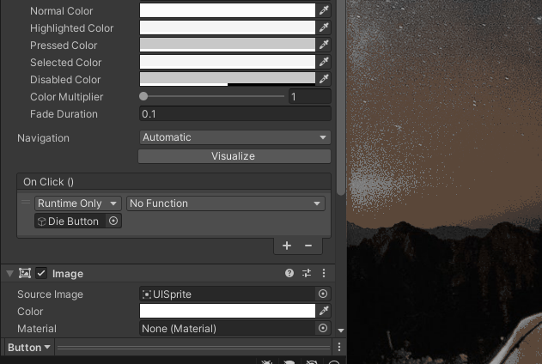Add new On Click event entry
Viewport: 542px width, 364px height.
coord(287,246)
